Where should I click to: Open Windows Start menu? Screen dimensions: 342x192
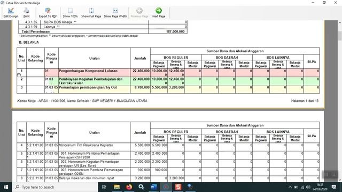click(6, 187)
